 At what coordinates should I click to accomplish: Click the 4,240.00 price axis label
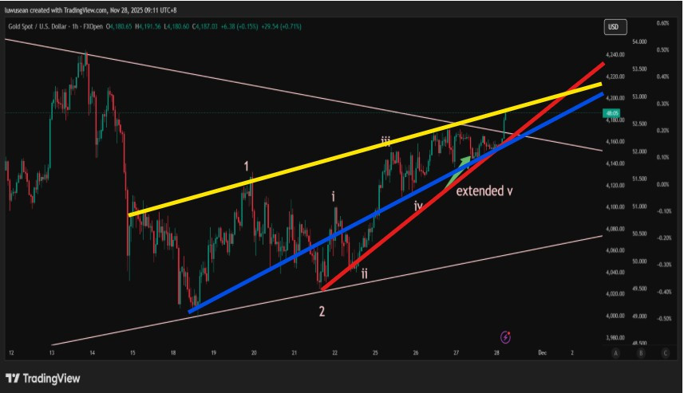[615, 55]
